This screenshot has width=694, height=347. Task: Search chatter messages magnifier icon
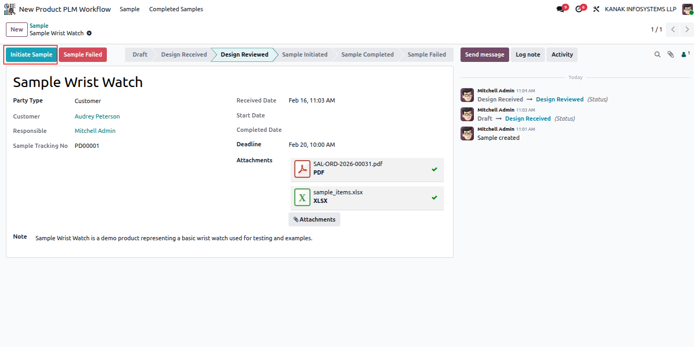pos(658,54)
